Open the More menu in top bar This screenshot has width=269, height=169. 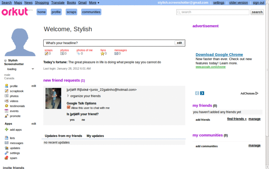coord(94,3)
